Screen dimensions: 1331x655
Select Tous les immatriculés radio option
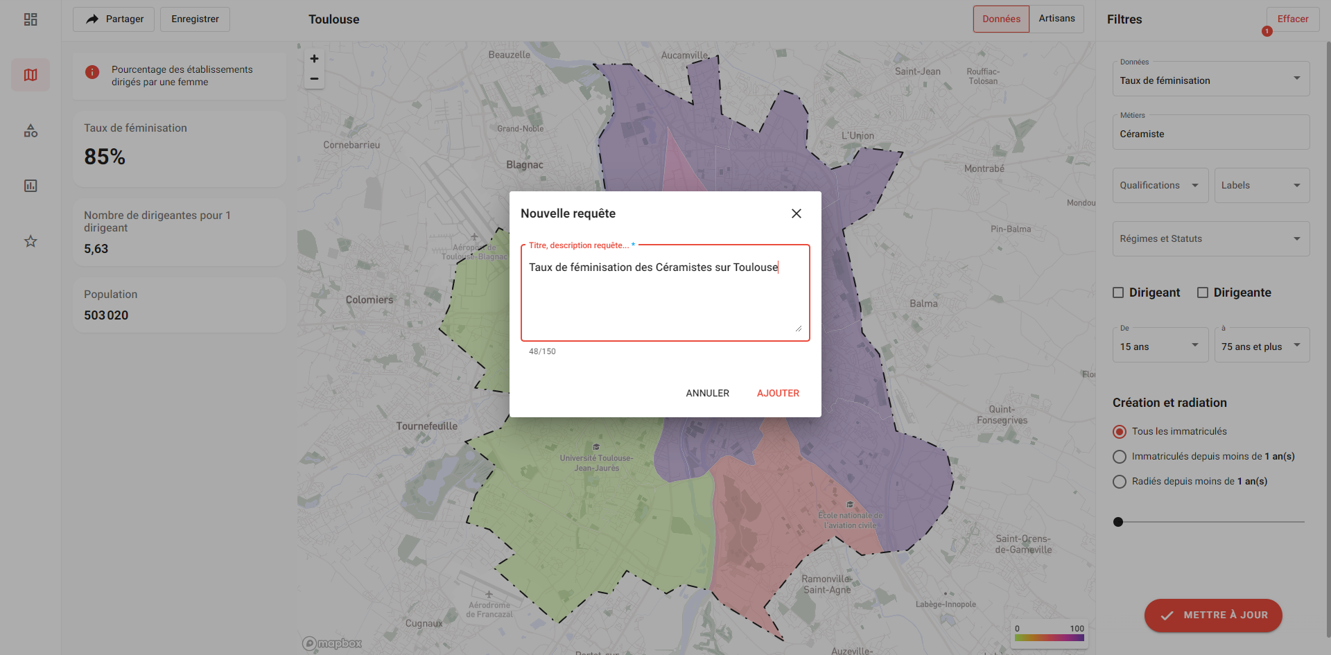click(x=1120, y=432)
